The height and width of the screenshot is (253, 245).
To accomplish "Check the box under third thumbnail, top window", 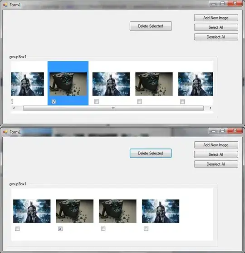I will (97, 101).
